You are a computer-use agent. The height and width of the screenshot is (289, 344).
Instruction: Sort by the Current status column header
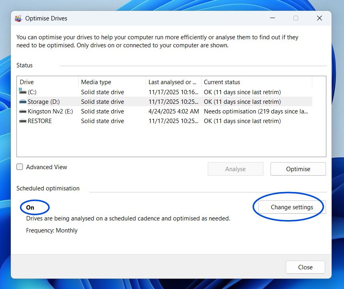click(256, 82)
